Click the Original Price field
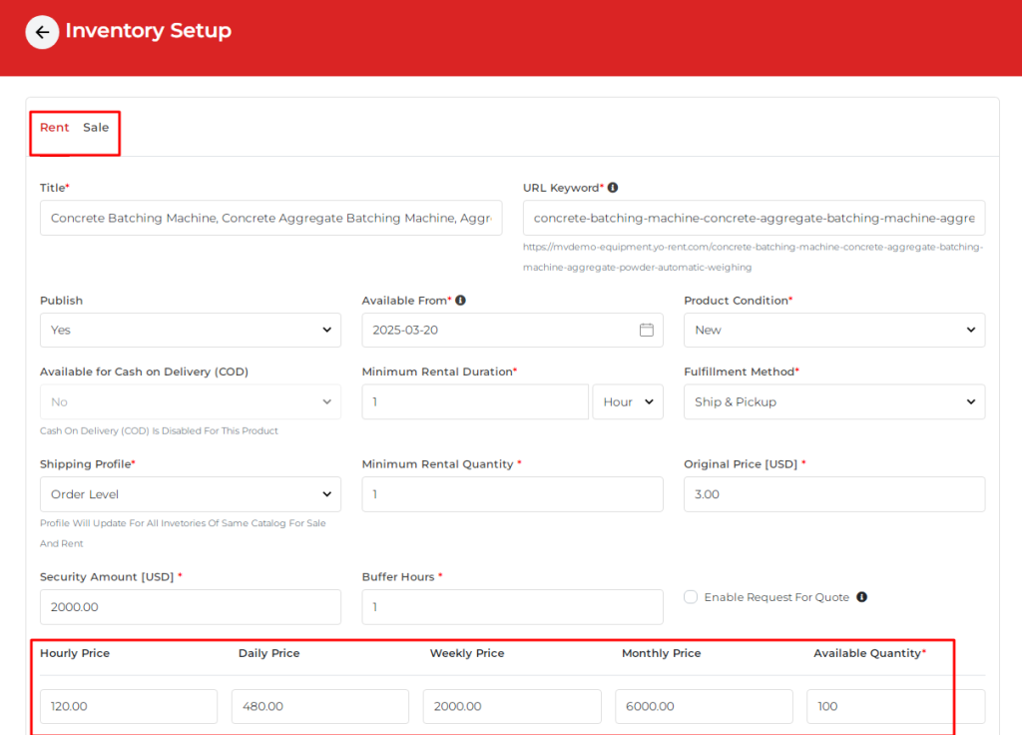This screenshot has width=1022, height=735. click(833, 494)
